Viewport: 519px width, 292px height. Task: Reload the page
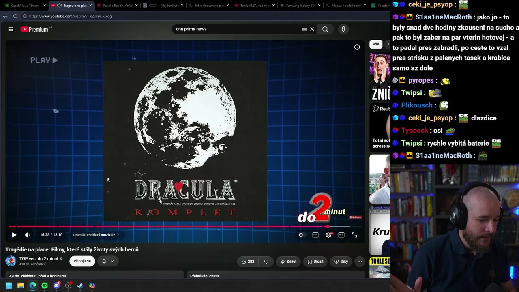coord(15,16)
